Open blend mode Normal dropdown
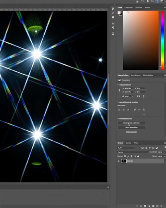166x208 pixels. (133, 152)
